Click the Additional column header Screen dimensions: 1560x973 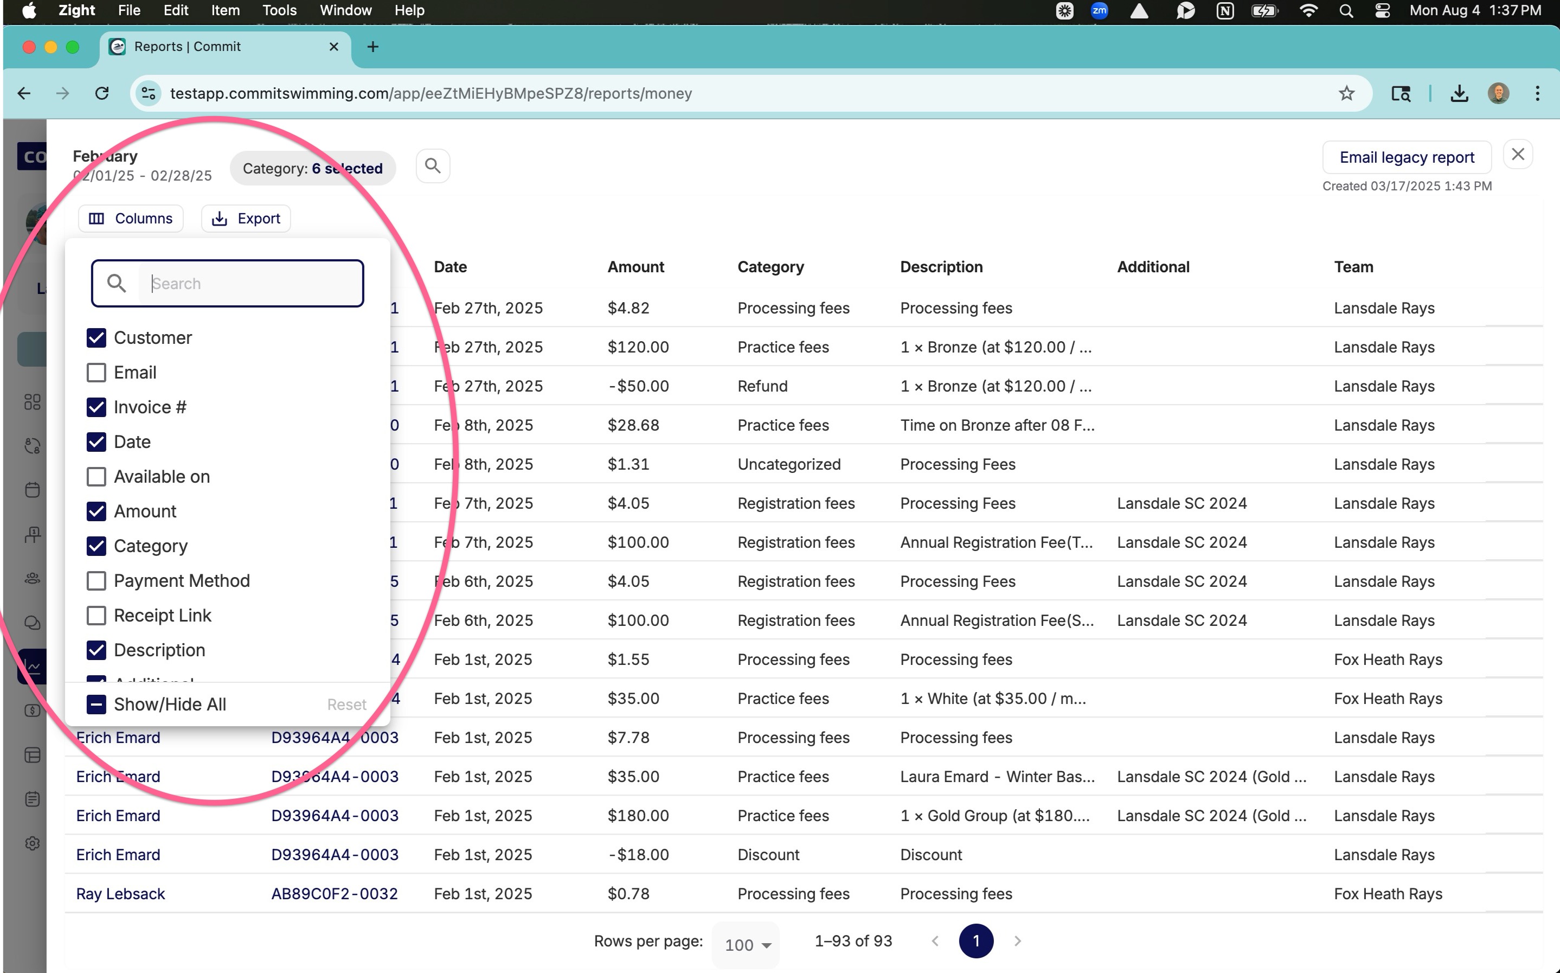point(1153,267)
